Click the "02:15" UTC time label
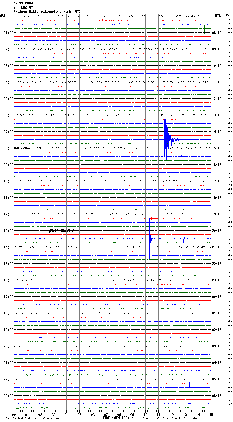This screenshot has width=233, height=422. coord(217,330)
